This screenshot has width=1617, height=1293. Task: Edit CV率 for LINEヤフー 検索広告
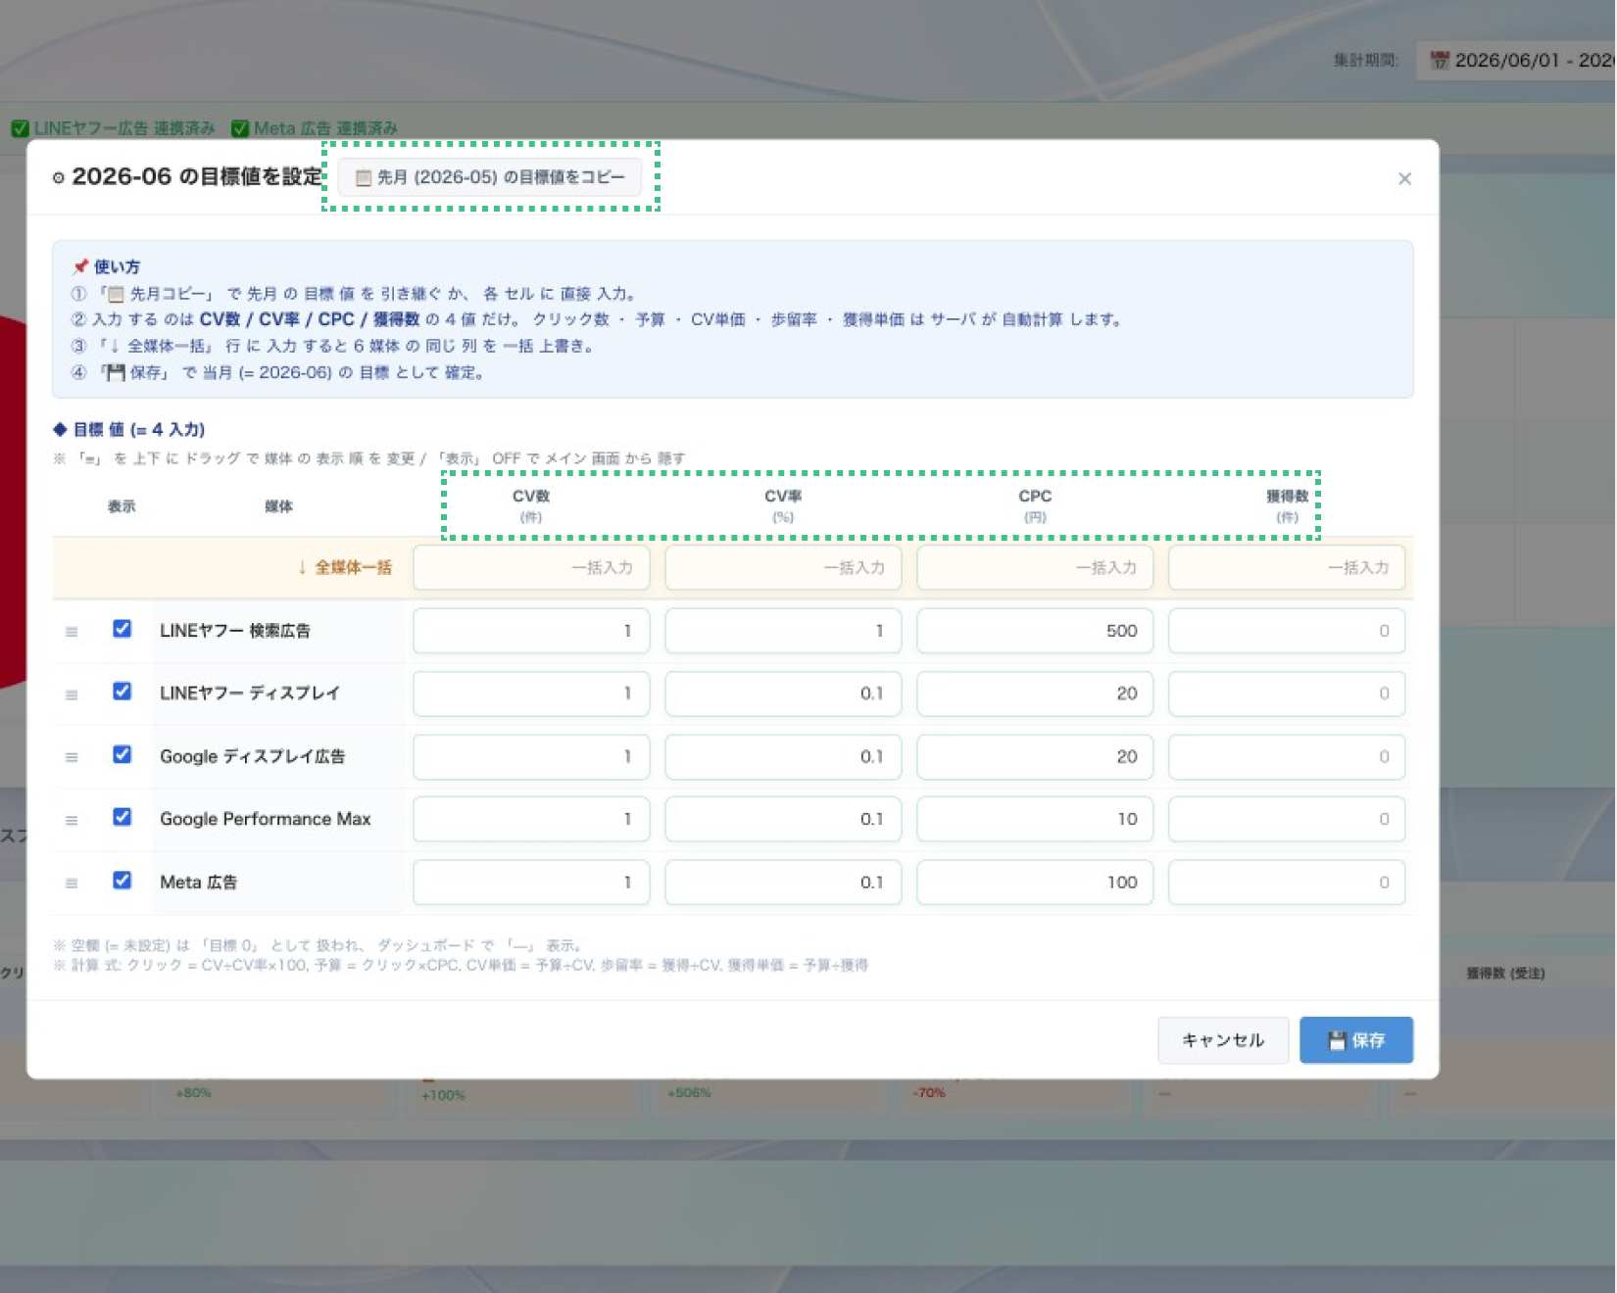(783, 631)
